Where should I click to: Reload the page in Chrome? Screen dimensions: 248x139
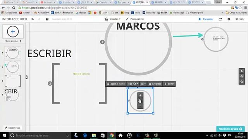[x=14, y=8]
